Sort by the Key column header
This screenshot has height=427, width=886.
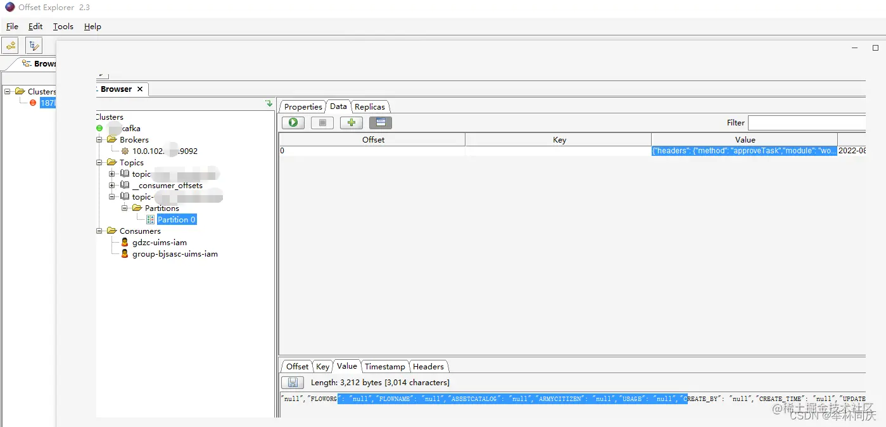[559, 139]
